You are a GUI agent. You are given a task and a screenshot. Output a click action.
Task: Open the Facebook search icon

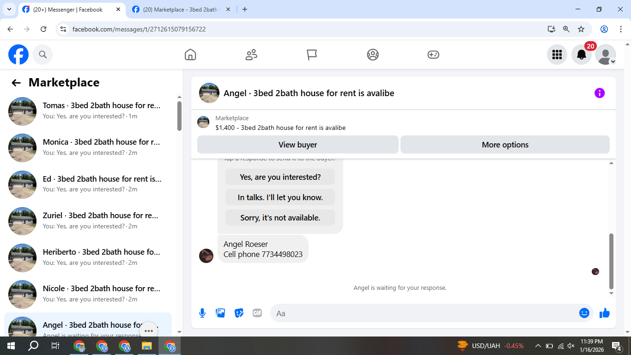point(43,55)
